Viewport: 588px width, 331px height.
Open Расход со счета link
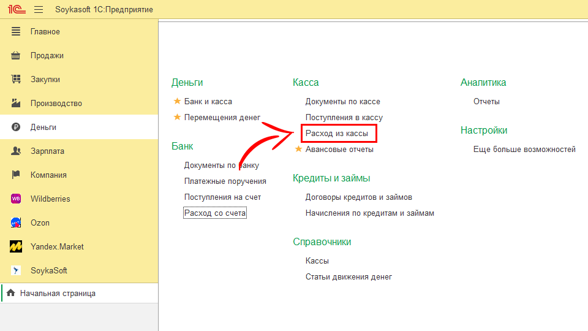[215, 213]
